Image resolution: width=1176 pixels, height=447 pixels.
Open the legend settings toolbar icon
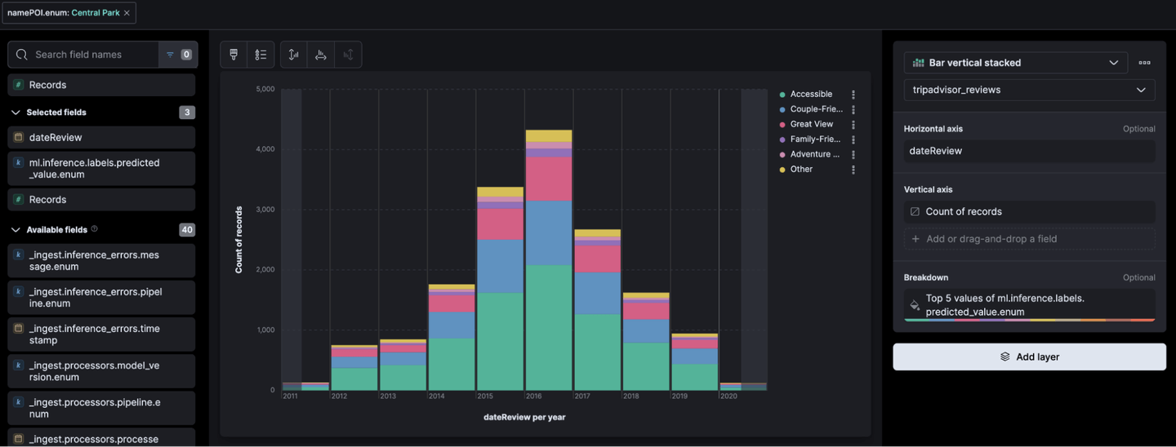[261, 55]
